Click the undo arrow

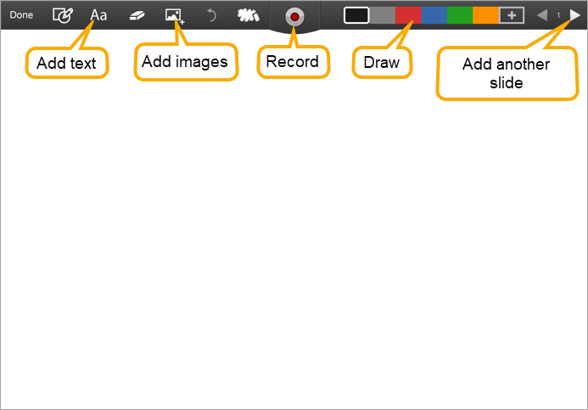[x=212, y=16]
